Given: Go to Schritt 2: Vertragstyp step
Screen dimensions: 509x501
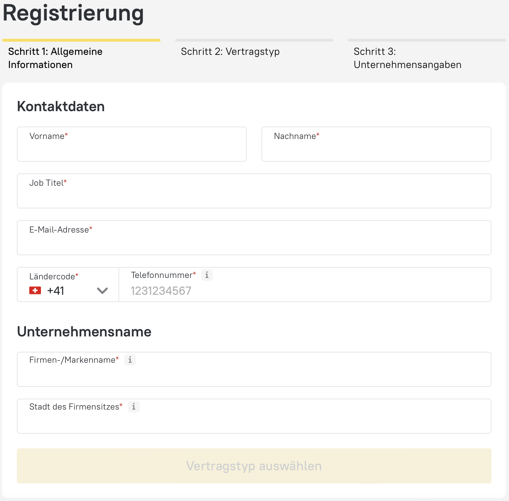Looking at the screenshot, I should pos(230,52).
